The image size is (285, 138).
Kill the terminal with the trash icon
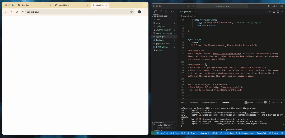pyautogui.click(x=269, y=102)
